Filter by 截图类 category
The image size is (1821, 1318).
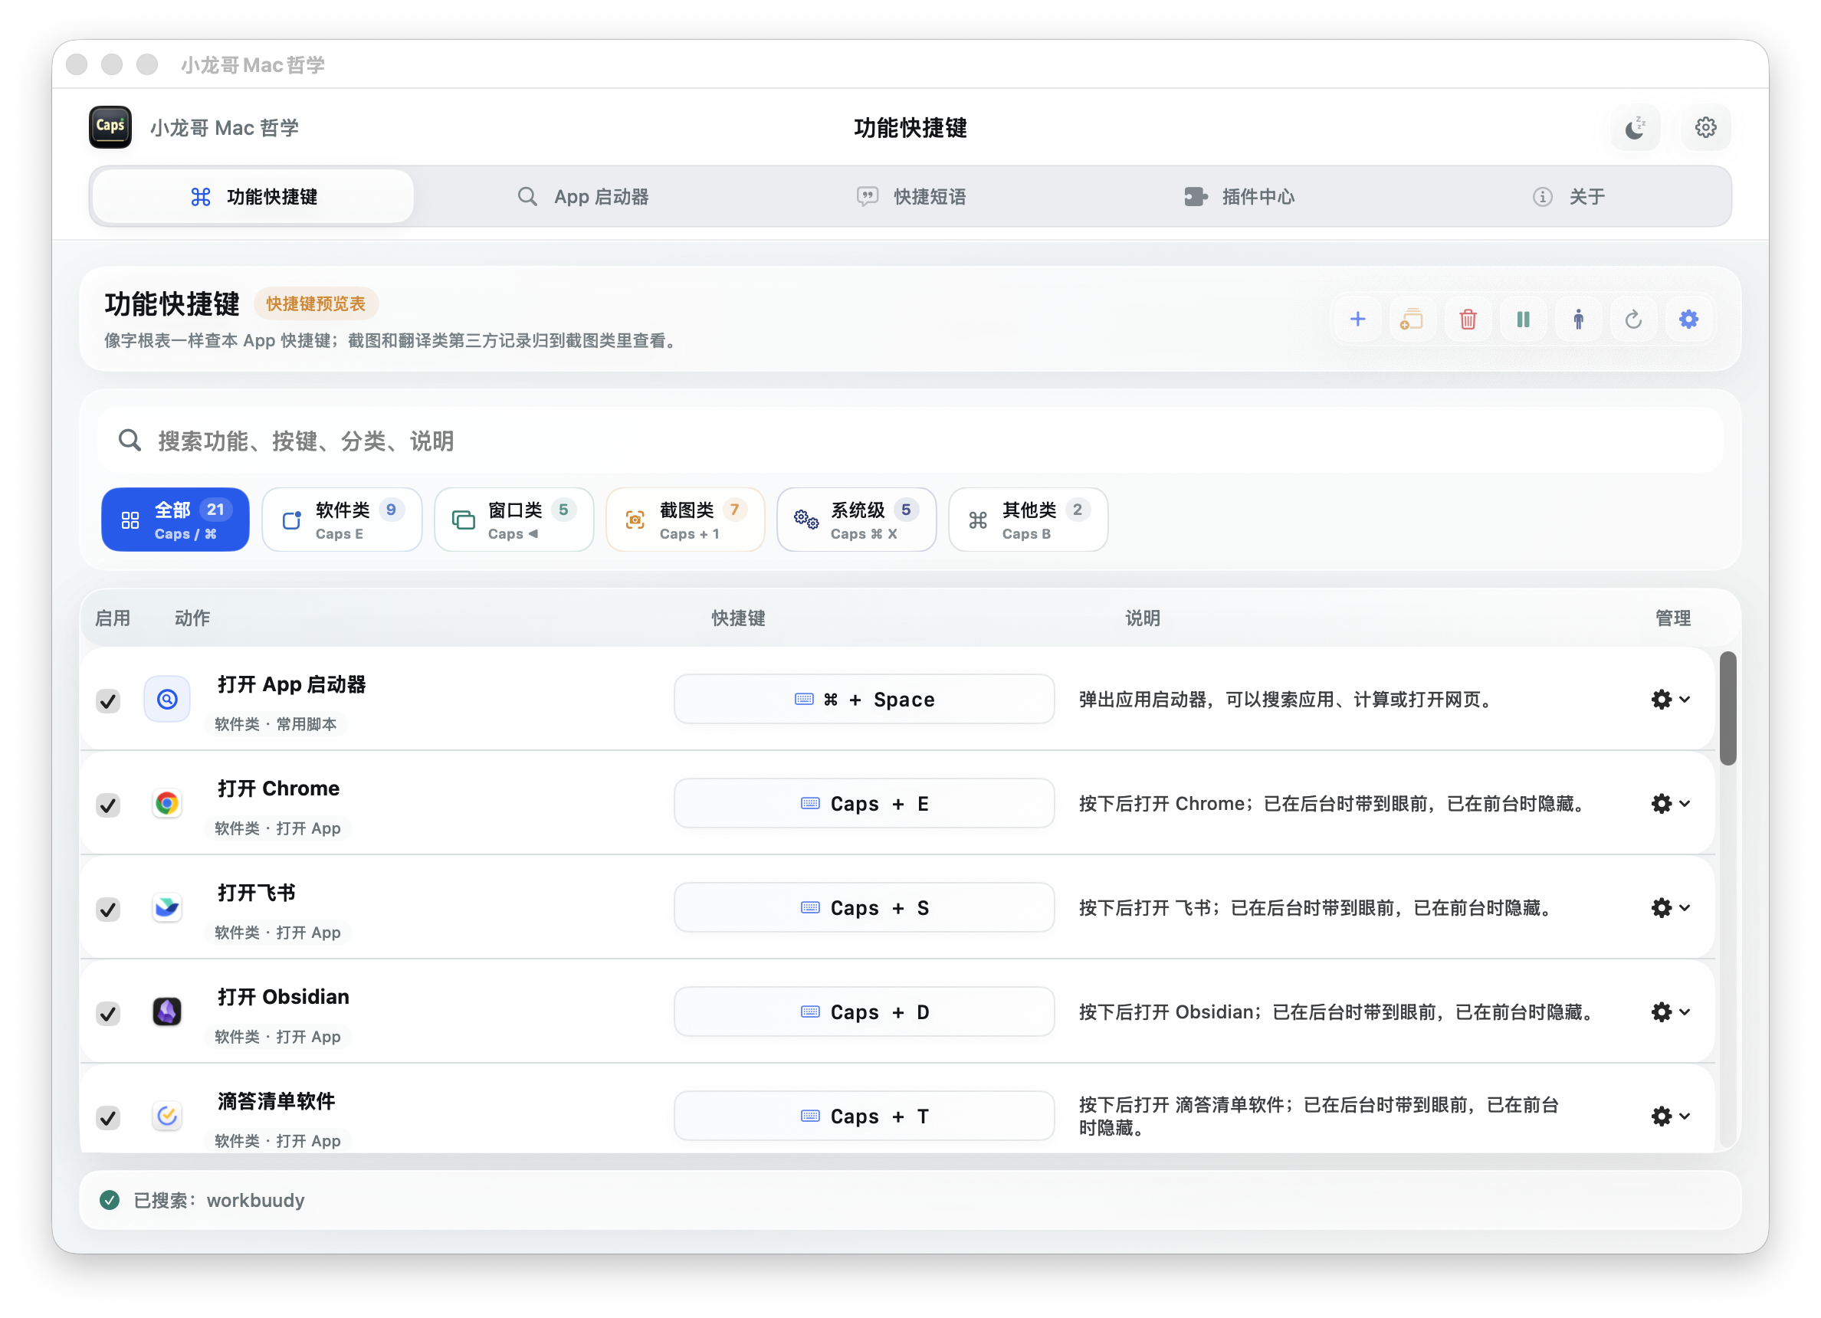tap(686, 520)
